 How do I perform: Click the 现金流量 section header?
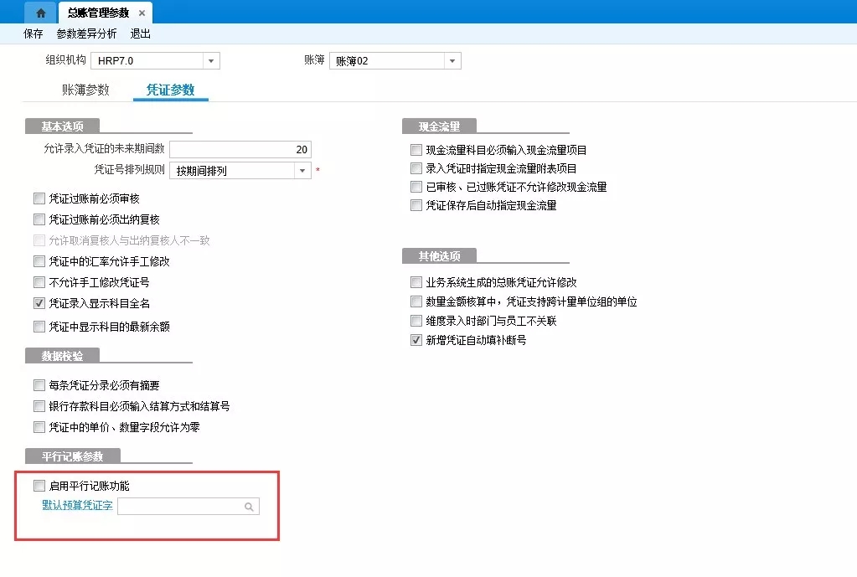(439, 126)
